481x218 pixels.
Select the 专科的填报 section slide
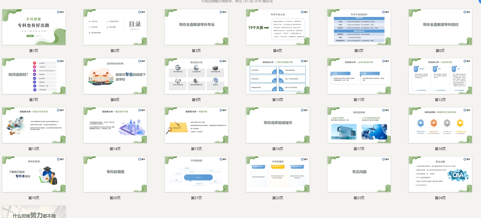[115, 174]
